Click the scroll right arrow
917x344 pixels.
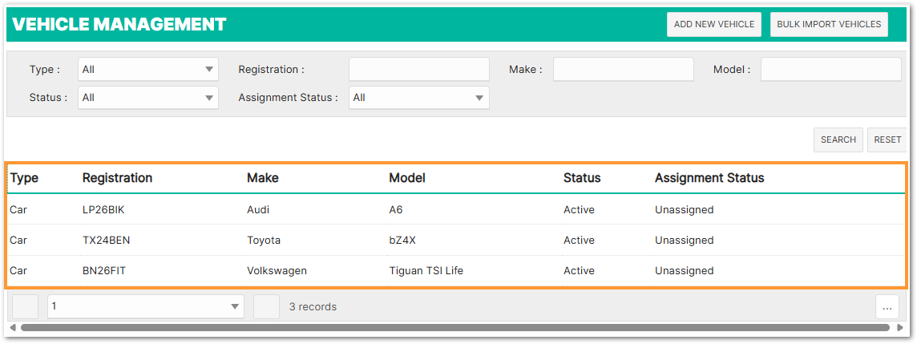point(900,328)
